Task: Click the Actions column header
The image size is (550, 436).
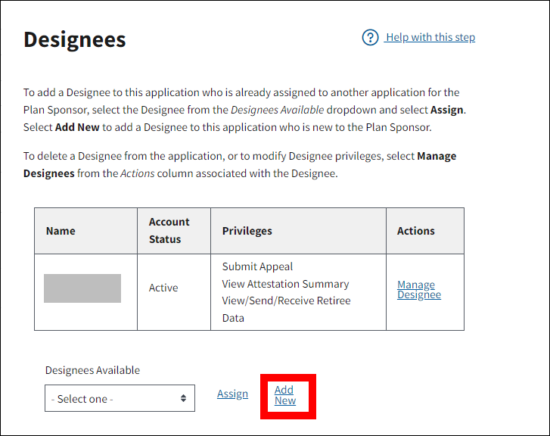Action: coord(416,231)
